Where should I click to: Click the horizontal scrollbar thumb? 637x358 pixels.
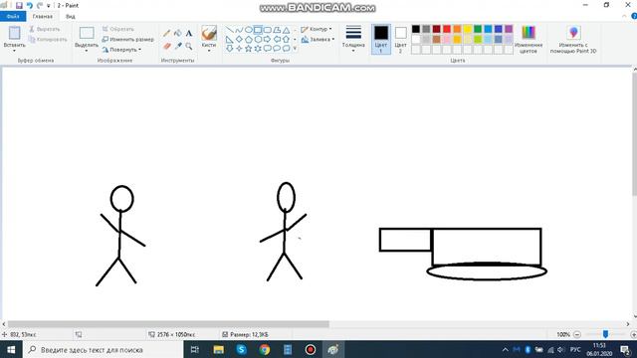pyautogui.click(x=168, y=324)
